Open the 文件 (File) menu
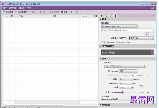 click(5, 8)
